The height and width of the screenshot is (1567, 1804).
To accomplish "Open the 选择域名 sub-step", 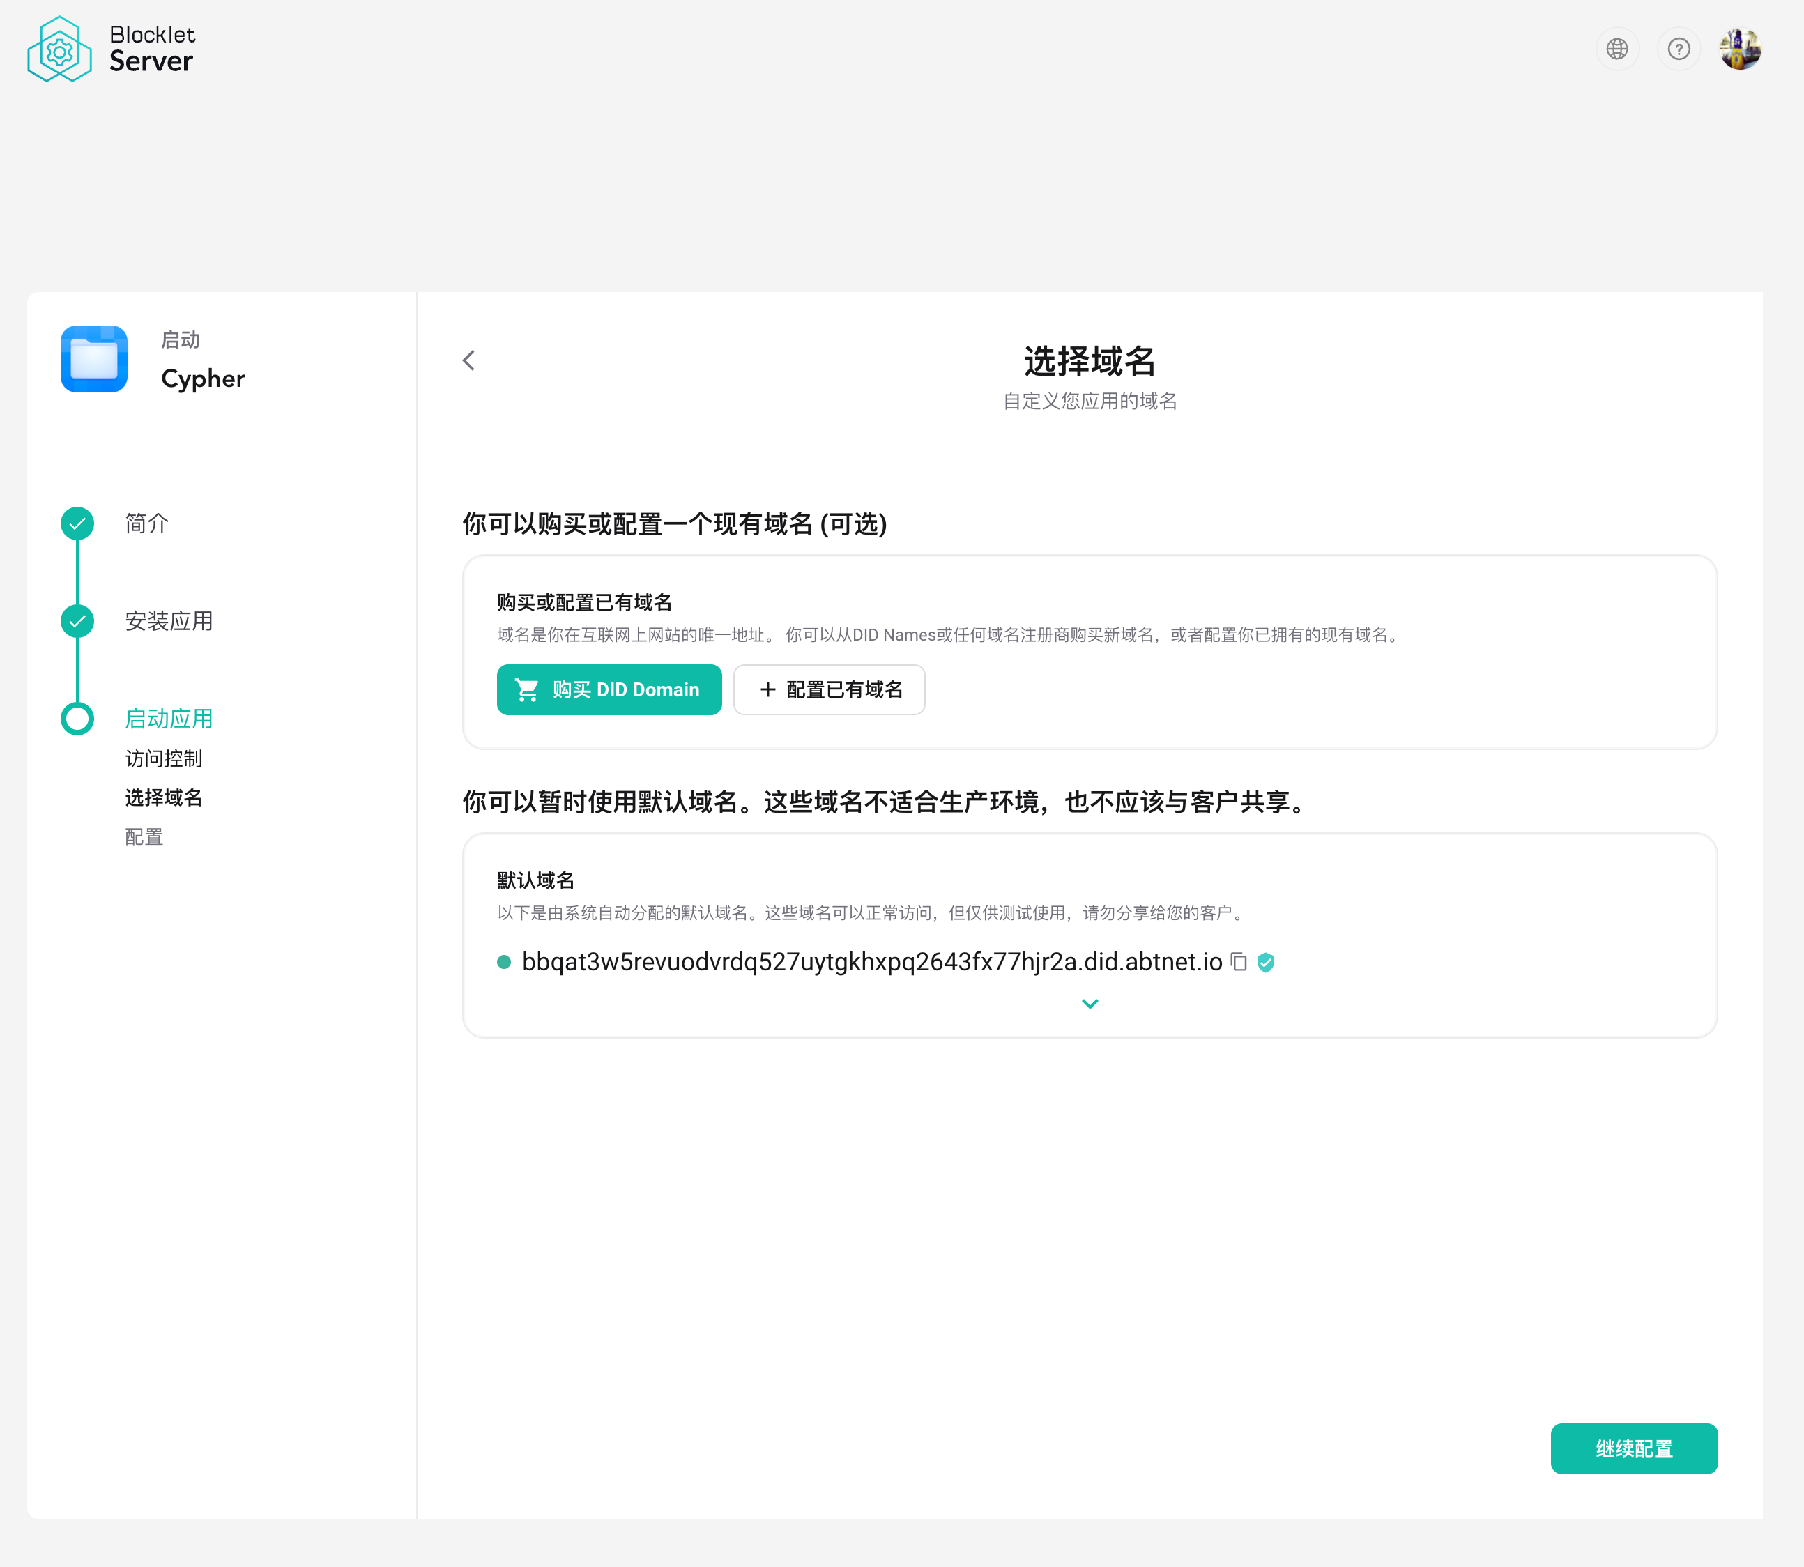I will [x=164, y=797].
